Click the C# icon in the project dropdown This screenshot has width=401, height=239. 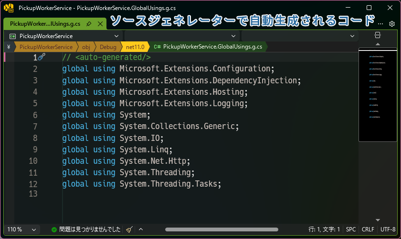[12, 37]
